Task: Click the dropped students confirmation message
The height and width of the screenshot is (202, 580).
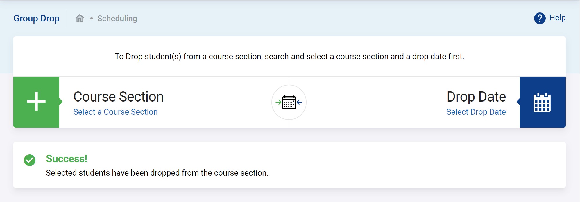Action: click(157, 173)
